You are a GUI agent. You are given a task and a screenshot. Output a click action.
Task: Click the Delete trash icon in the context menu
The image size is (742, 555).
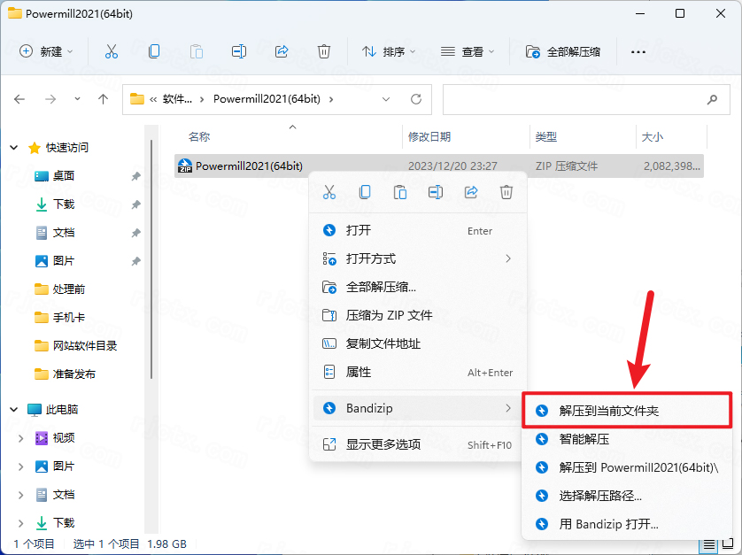[506, 192]
